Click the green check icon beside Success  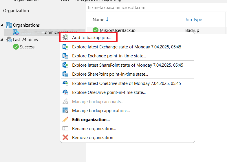pyautogui.click(x=16, y=47)
